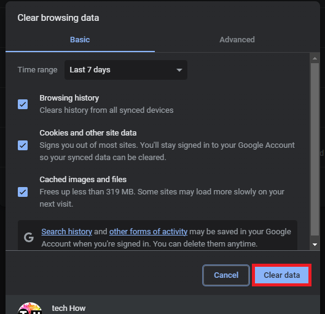
Task: Click the Browsing history label text
Action: (x=69, y=98)
